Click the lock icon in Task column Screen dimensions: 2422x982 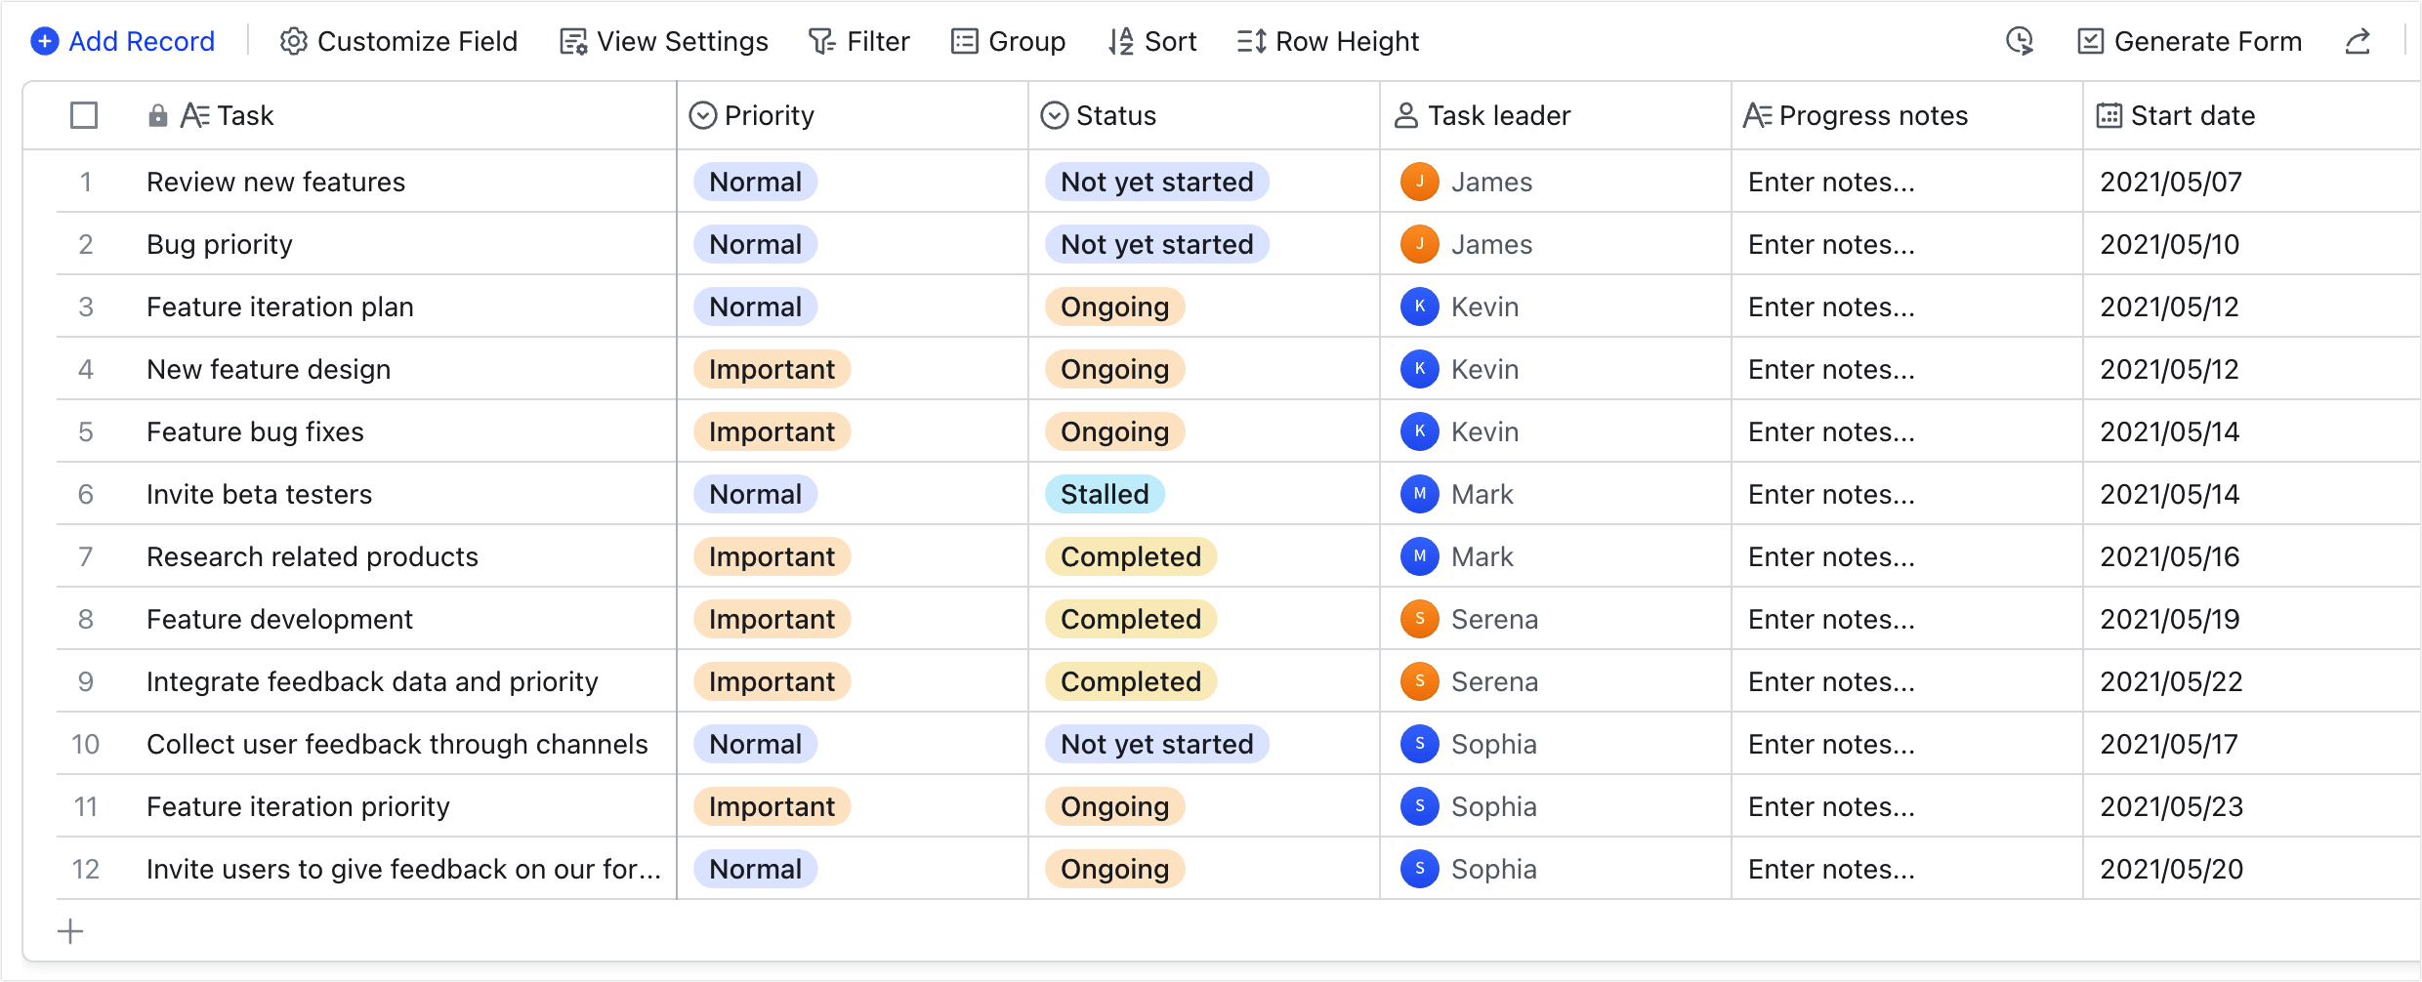pyautogui.click(x=158, y=115)
